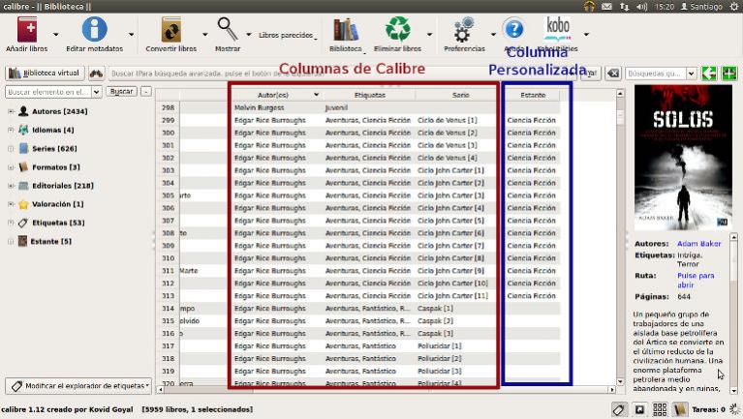The width and height of the screenshot is (743, 419).
Task: Click the Biblioteca bookshelf icon
Action: pyautogui.click(x=345, y=31)
